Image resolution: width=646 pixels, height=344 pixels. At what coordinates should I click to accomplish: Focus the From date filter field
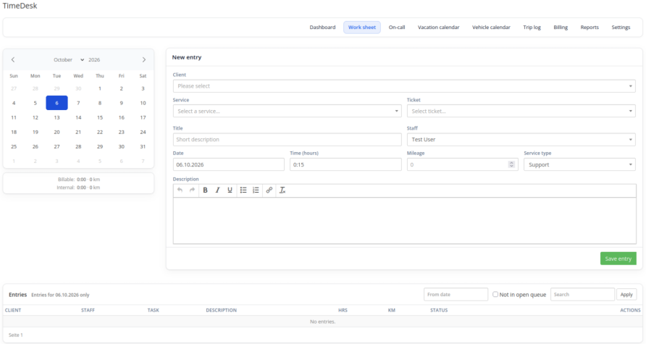tap(456, 295)
